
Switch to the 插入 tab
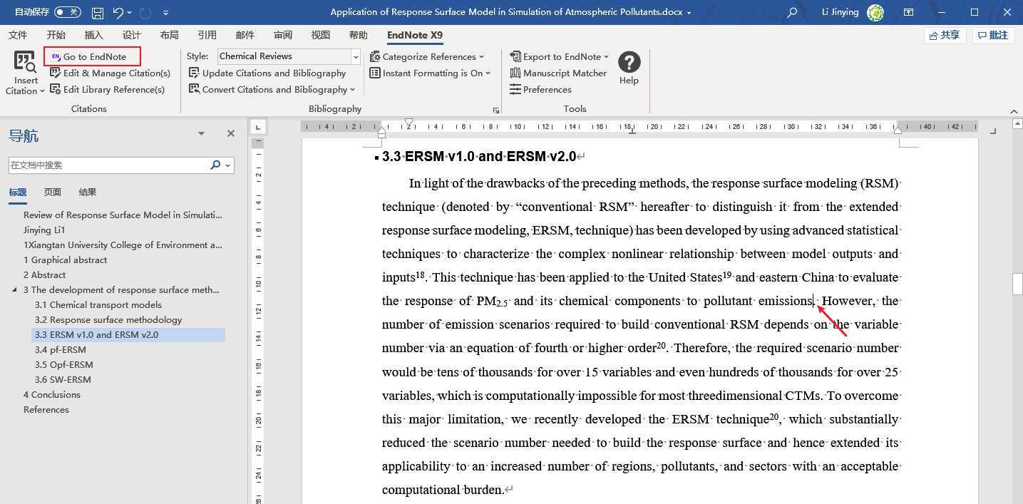tap(93, 35)
